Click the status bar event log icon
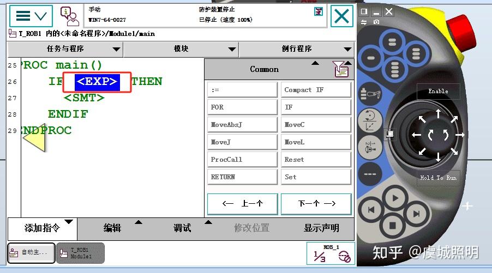Screen dimensions: 492x273 (x=319, y=11)
